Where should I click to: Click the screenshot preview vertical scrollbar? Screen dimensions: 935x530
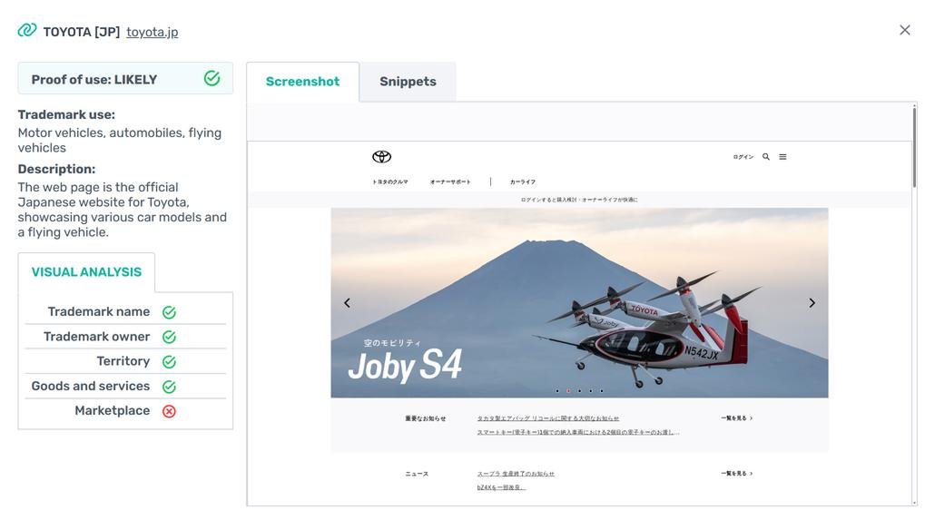[914, 147]
